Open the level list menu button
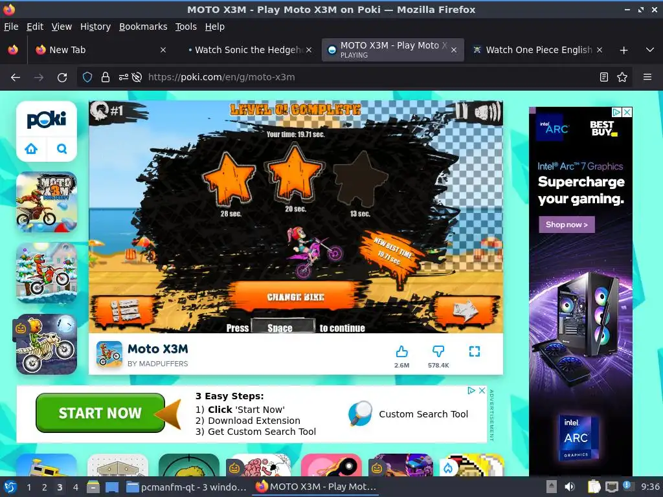 [x=124, y=311]
